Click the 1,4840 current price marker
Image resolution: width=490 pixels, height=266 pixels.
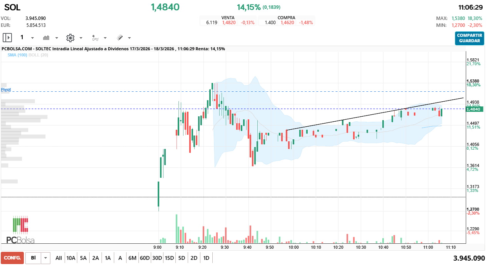pyautogui.click(x=473, y=109)
